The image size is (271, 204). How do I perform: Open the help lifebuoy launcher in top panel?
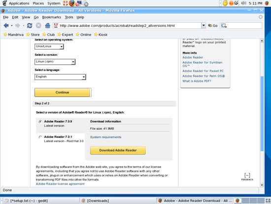coord(66,3)
